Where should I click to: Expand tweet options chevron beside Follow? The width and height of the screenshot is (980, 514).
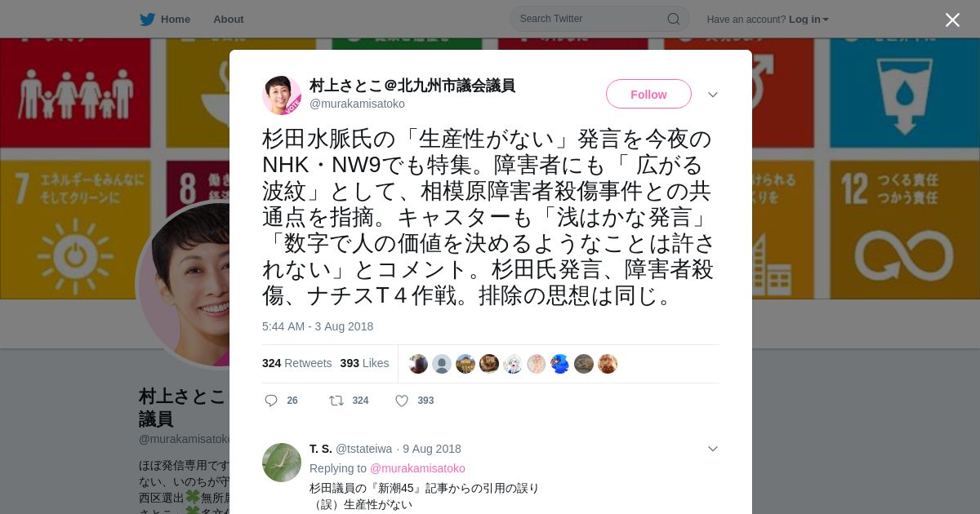(x=713, y=95)
